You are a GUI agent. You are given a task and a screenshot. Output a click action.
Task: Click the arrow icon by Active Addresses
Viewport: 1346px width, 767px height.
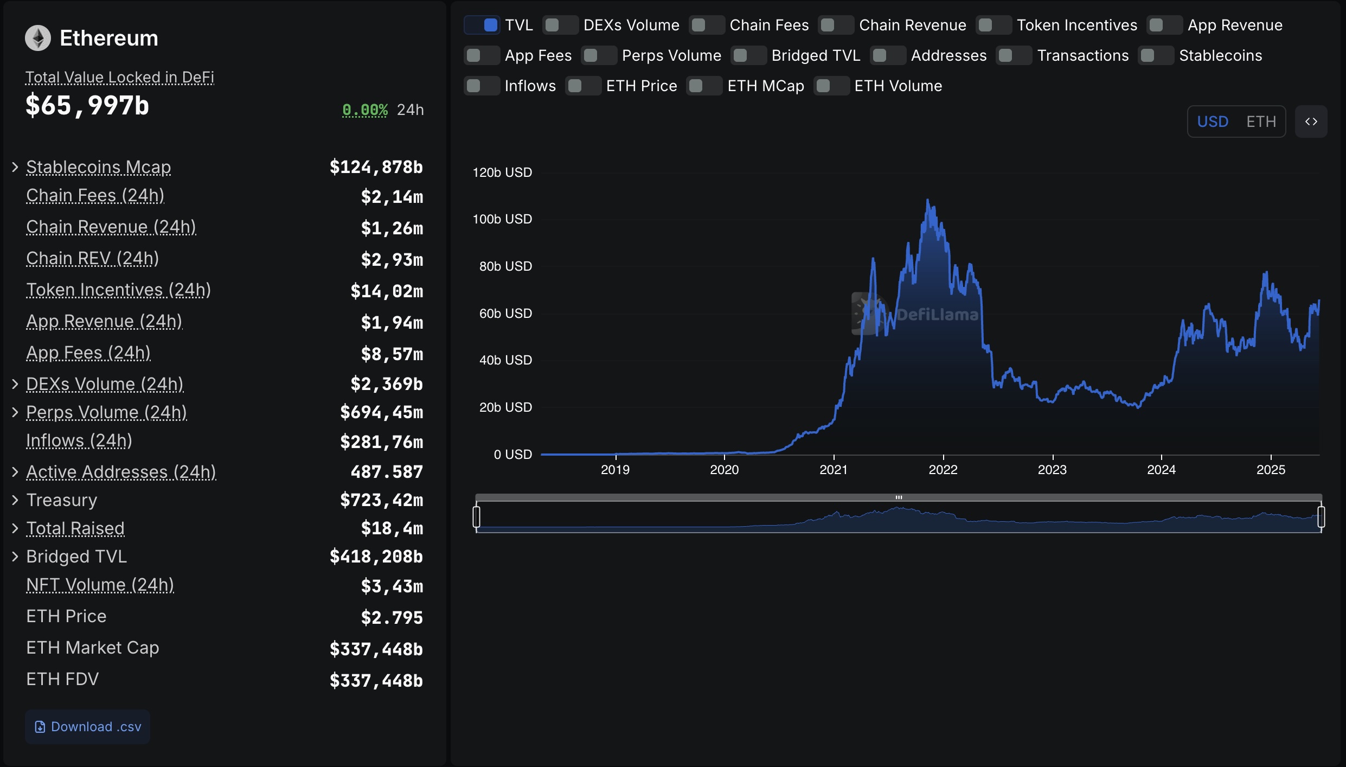pos(15,472)
